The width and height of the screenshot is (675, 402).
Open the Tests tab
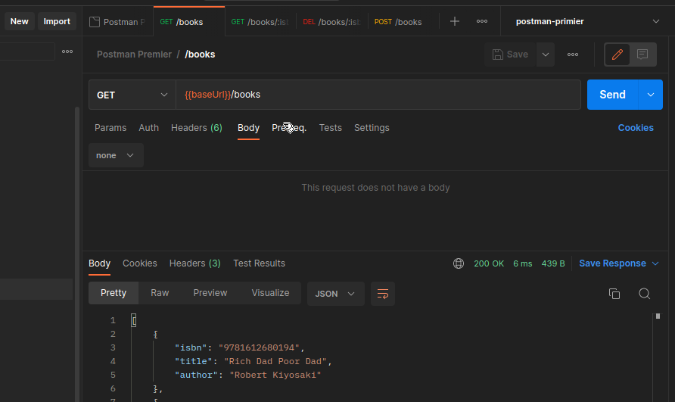click(330, 128)
